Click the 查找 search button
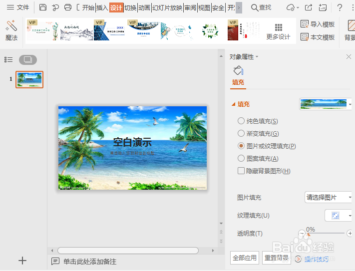 pyautogui.click(x=261, y=7)
